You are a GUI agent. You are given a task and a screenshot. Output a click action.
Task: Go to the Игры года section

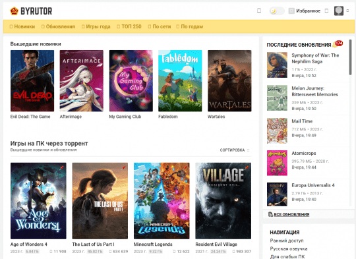pyautogui.click(x=96, y=26)
